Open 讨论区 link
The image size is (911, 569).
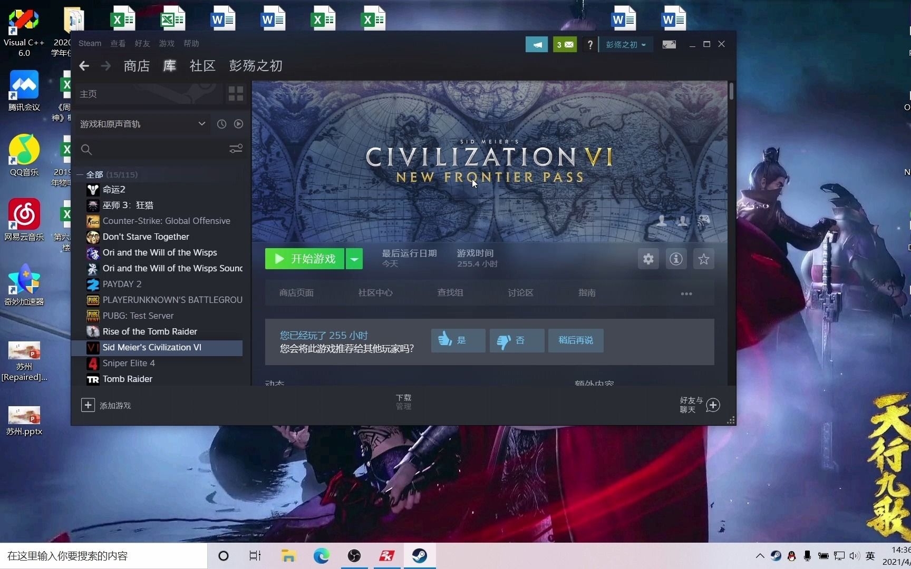tap(520, 293)
